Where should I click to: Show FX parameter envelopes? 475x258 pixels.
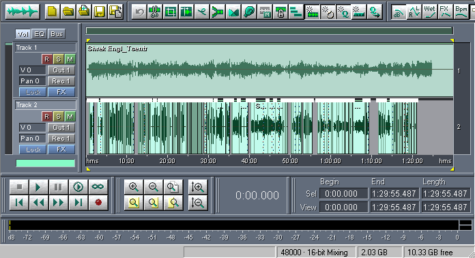[x=446, y=12]
